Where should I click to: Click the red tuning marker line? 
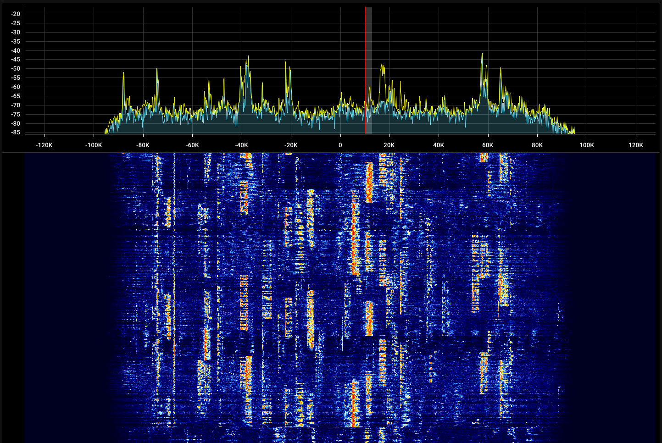click(365, 69)
